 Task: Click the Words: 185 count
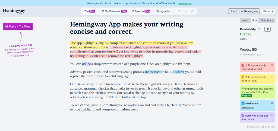tap(248, 50)
